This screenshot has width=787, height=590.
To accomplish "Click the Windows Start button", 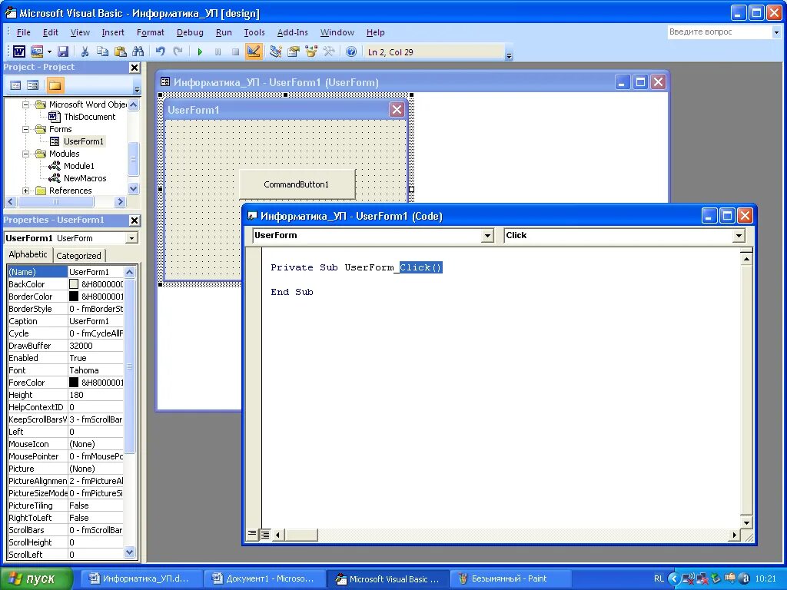I will coord(36,579).
